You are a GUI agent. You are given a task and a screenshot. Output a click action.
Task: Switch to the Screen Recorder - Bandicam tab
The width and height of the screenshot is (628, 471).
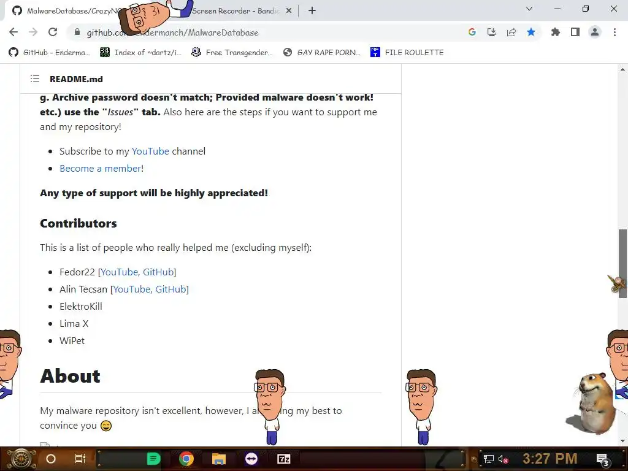pos(235,11)
